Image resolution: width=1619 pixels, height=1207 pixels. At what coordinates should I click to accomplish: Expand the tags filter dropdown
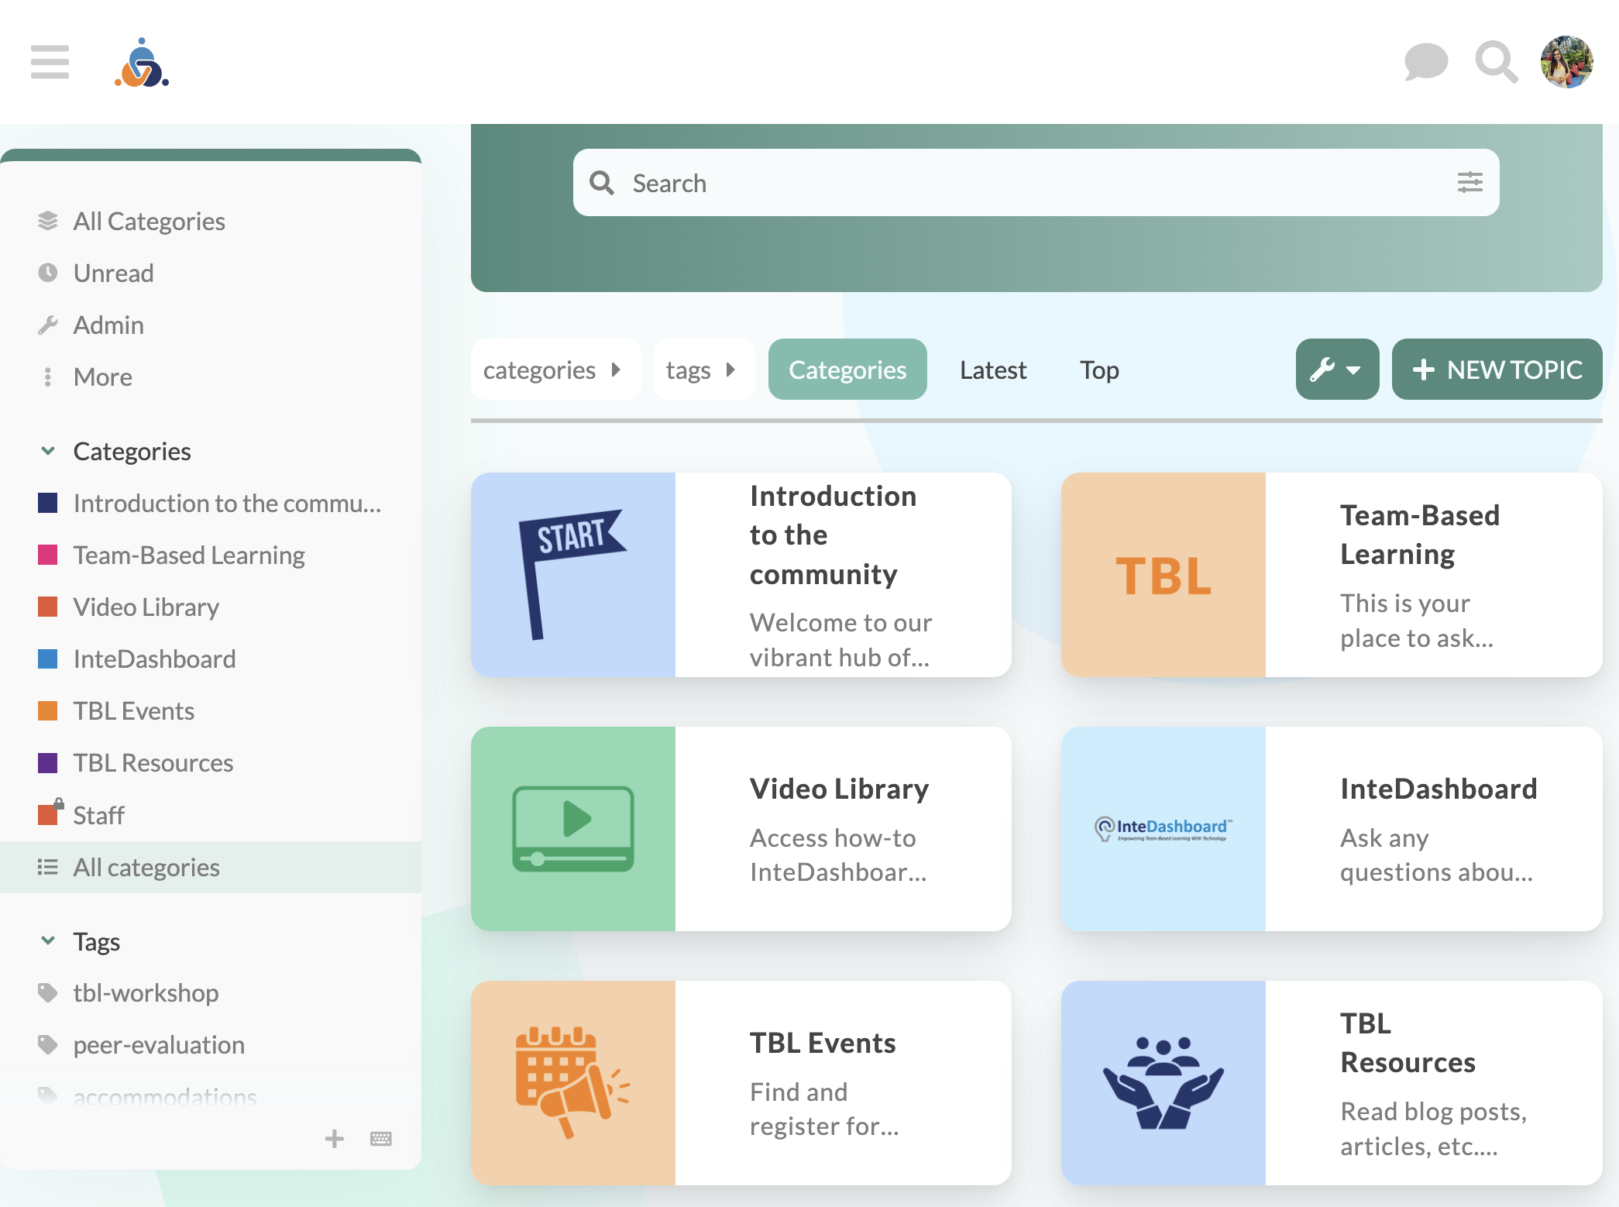[703, 370]
